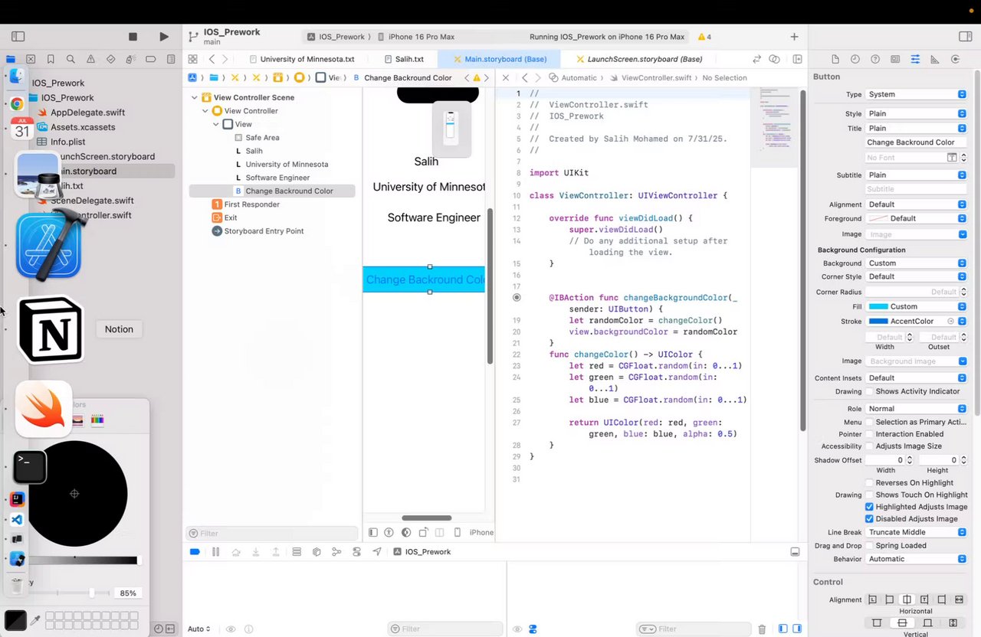This screenshot has height=637, width=981.
Task: Open Notion from the Dock
Action: click(50, 329)
